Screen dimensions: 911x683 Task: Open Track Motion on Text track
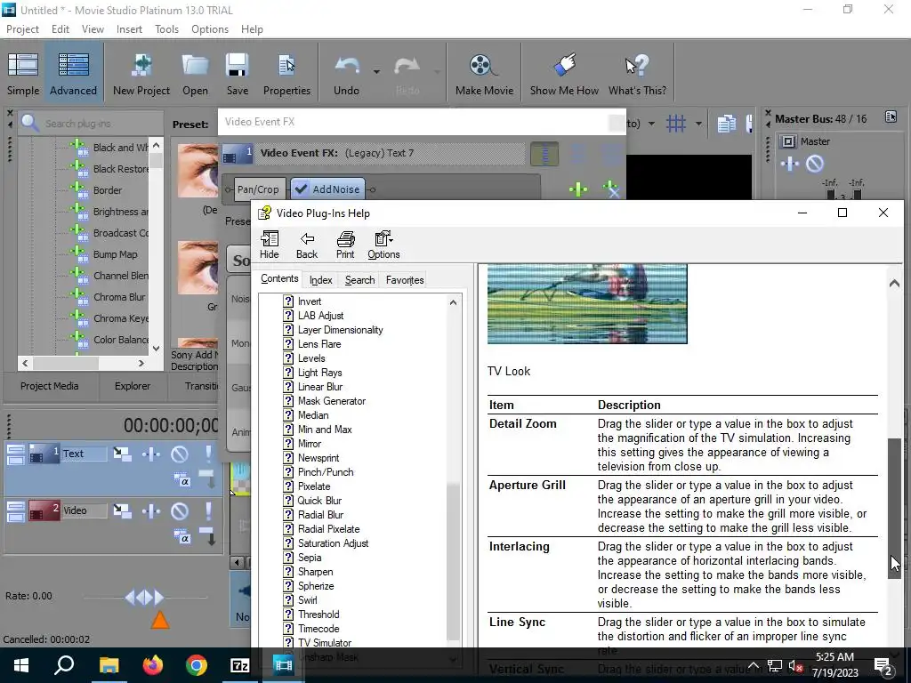(x=122, y=454)
